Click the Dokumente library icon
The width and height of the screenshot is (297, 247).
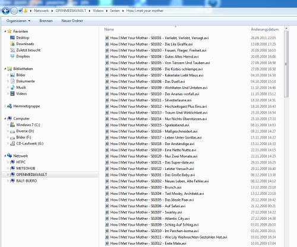[x=12, y=81]
